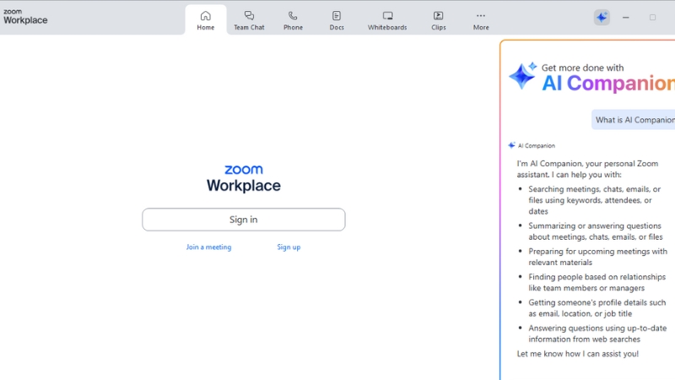Screen dimensions: 675x380
Task: Switch to the Clips tab
Action: coord(438,20)
